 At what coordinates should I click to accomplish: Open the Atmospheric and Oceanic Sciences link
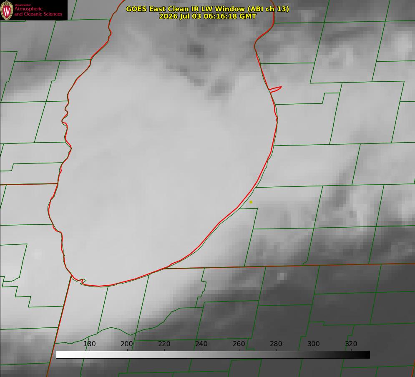click(38, 11)
